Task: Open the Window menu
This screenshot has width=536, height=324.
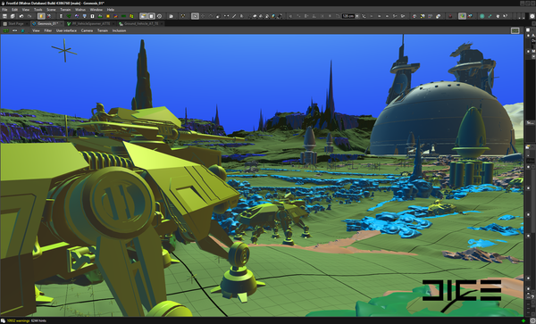Action: tap(96, 10)
